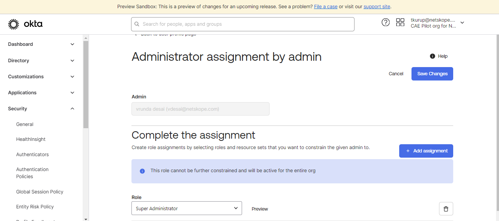The width and height of the screenshot is (499, 221).
Task: Open the Authenticators menu item
Action: [x=32, y=154]
